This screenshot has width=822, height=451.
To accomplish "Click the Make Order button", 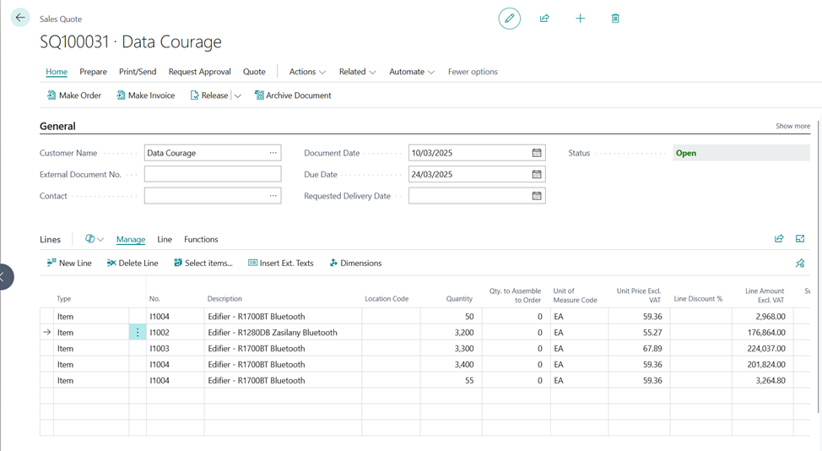I will tap(74, 95).
